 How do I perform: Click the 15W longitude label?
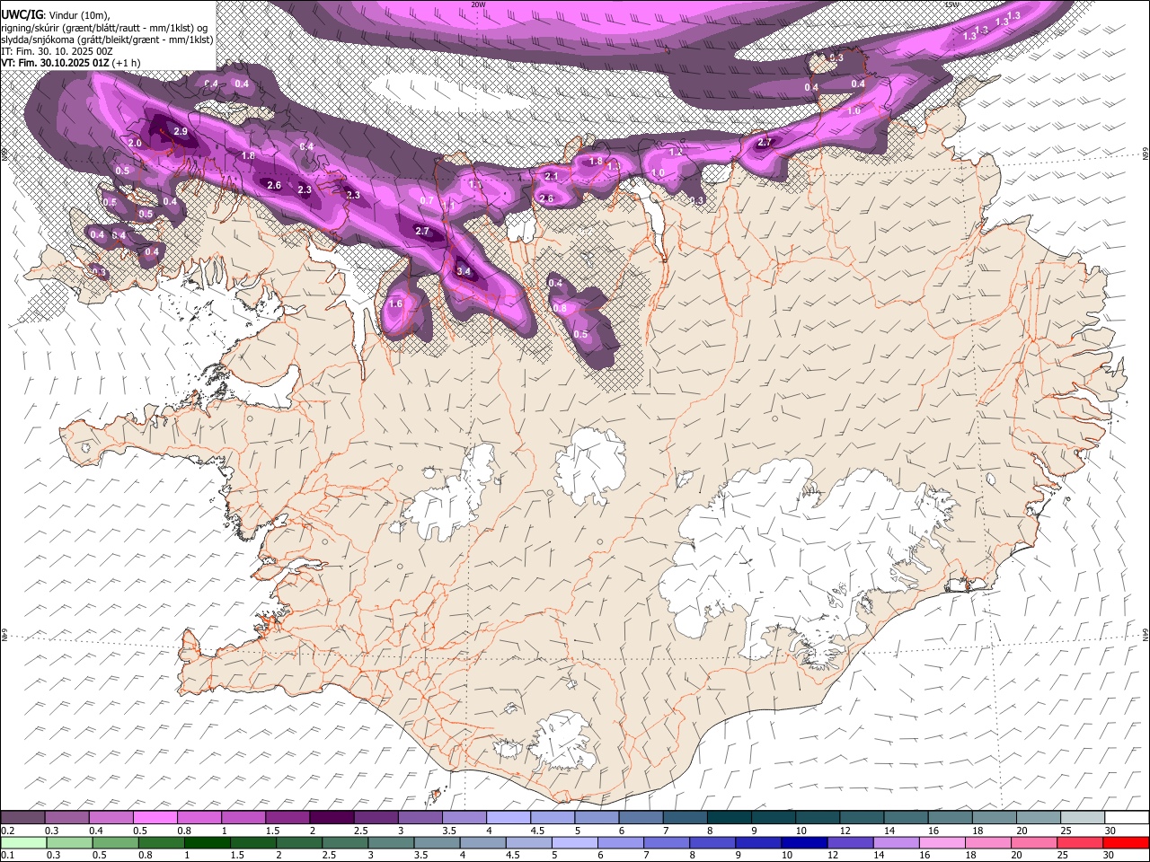pos(951,4)
